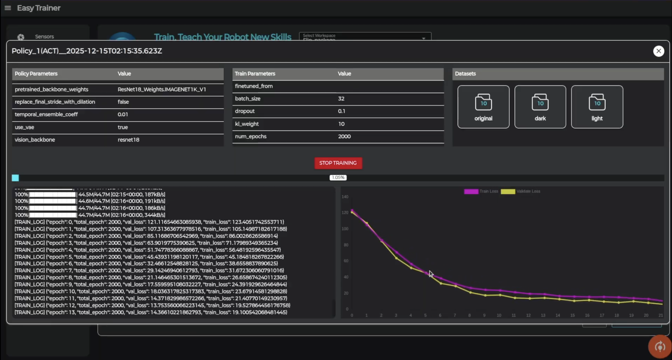Open the dark dataset folder icon
Image resolution: width=672 pixels, height=360 pixels.
tap(540, 102)
